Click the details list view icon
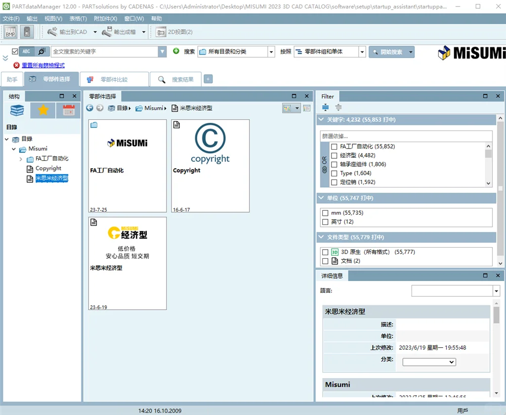506x415 pixels. click(x=307, y=108)
